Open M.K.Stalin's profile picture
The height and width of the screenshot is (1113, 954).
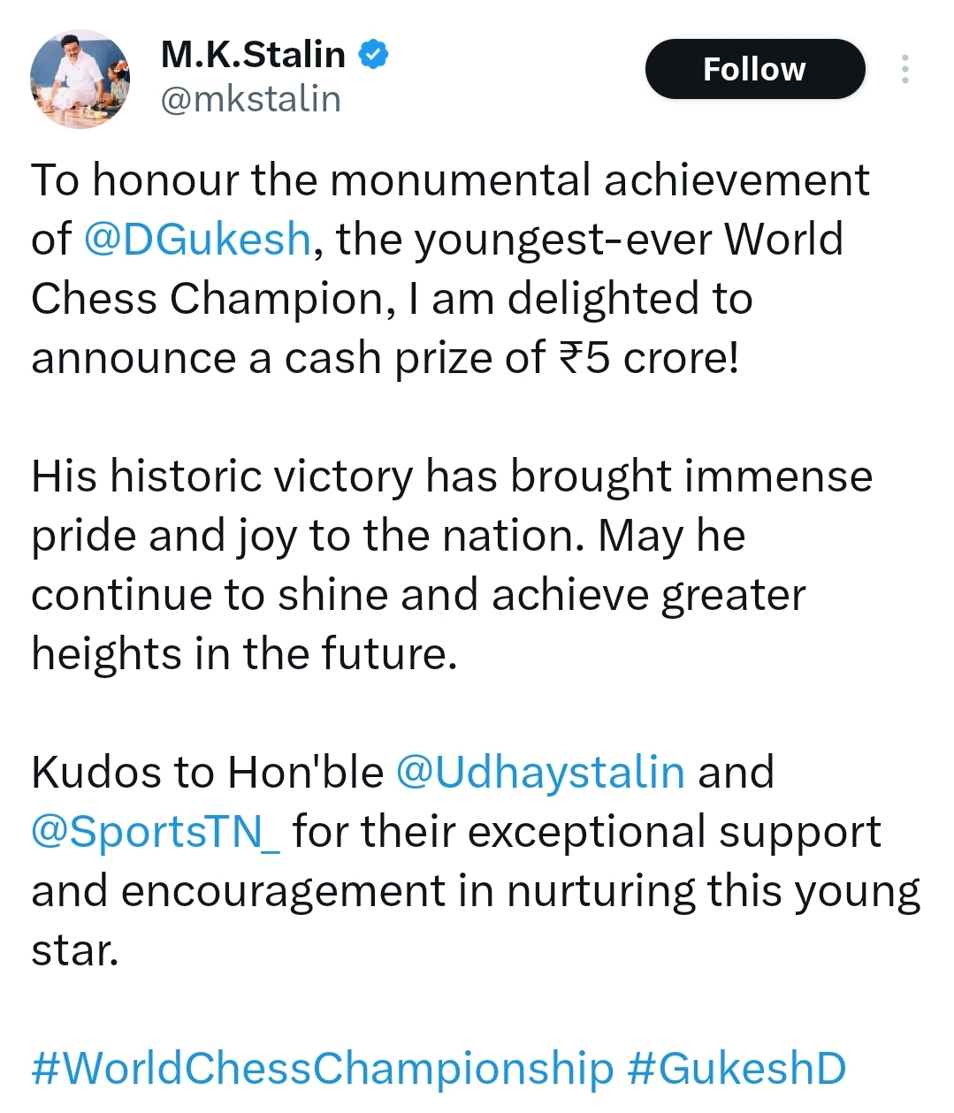[x=80, y=80]
